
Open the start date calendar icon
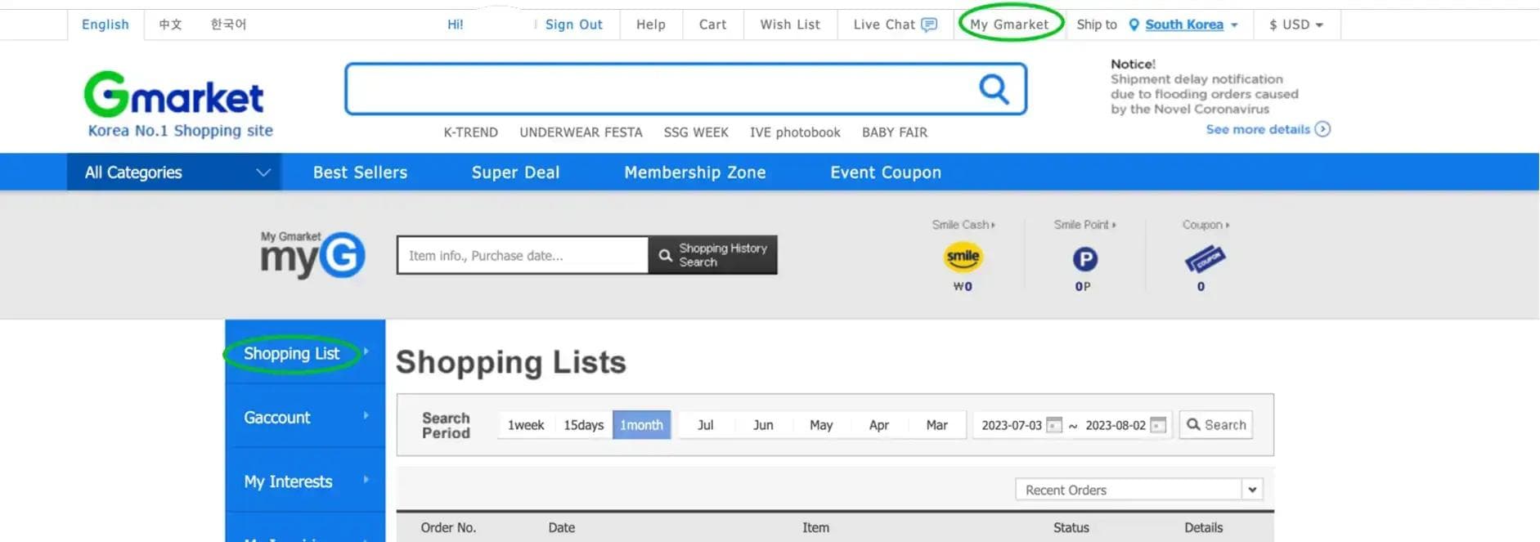click(1054, 425)
